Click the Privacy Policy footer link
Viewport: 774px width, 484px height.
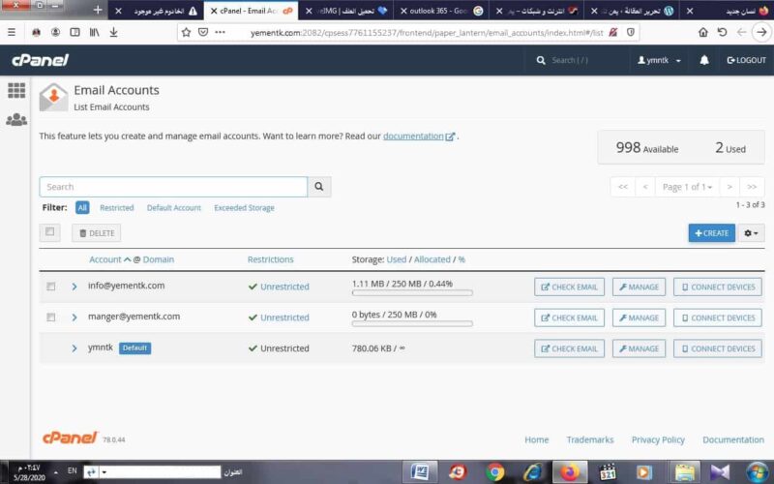click(658, 439)
